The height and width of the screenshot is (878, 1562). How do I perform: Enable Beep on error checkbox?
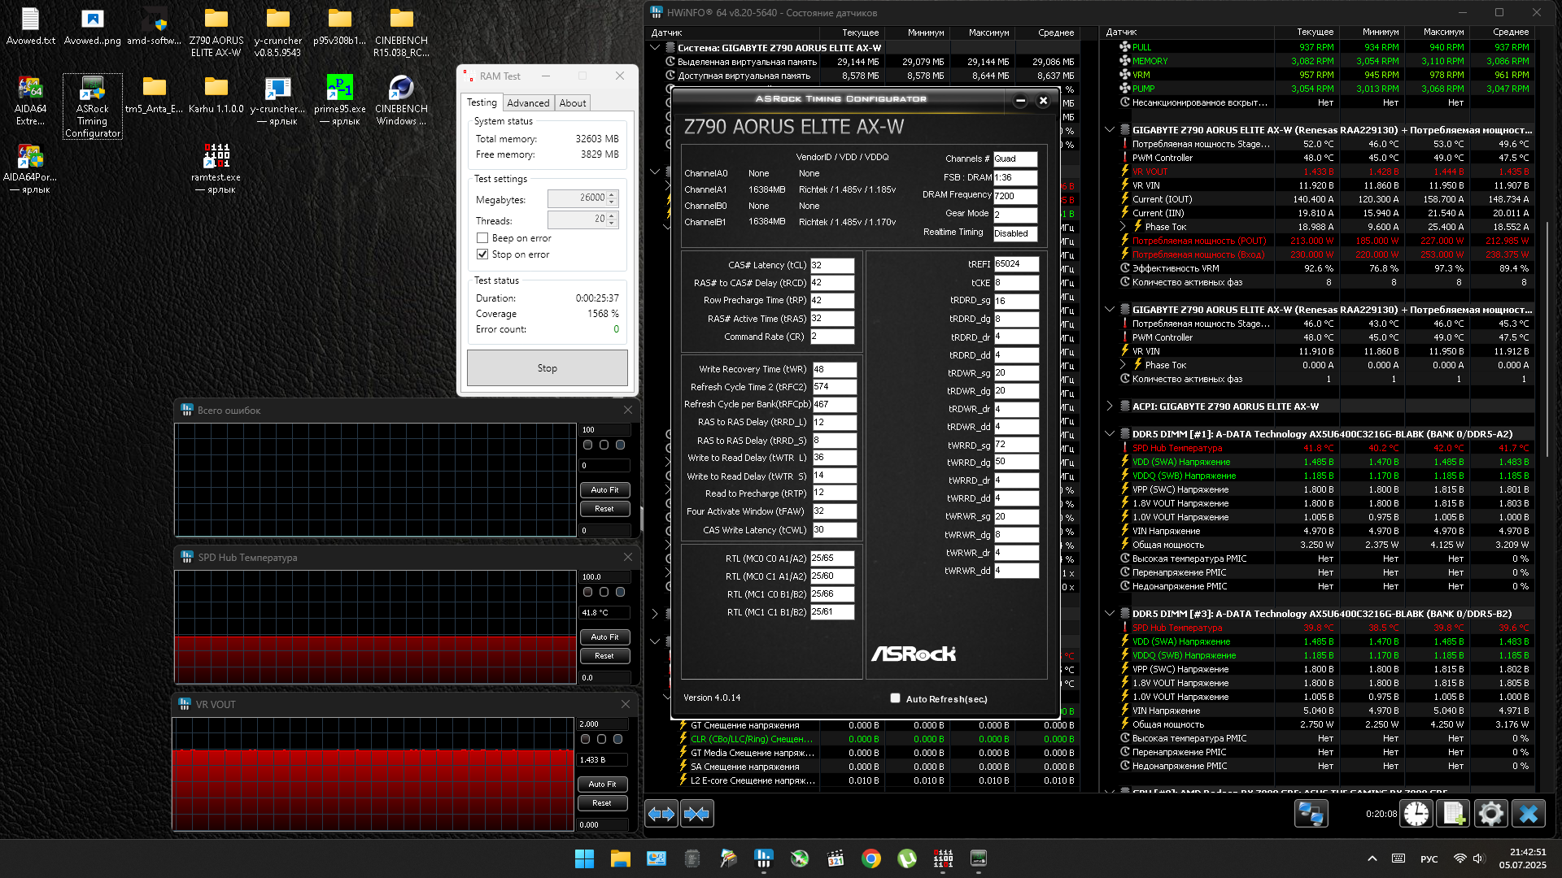tap(482, 238)
